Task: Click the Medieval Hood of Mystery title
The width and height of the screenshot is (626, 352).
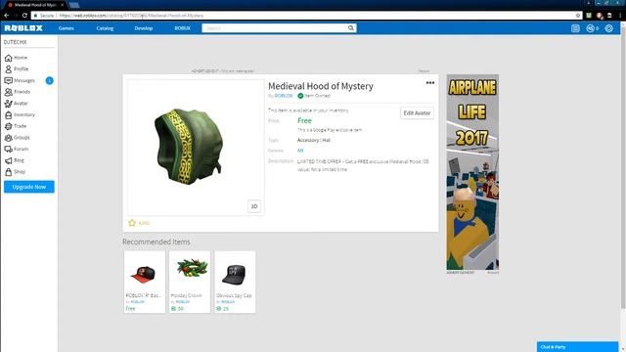Action: 321,86
